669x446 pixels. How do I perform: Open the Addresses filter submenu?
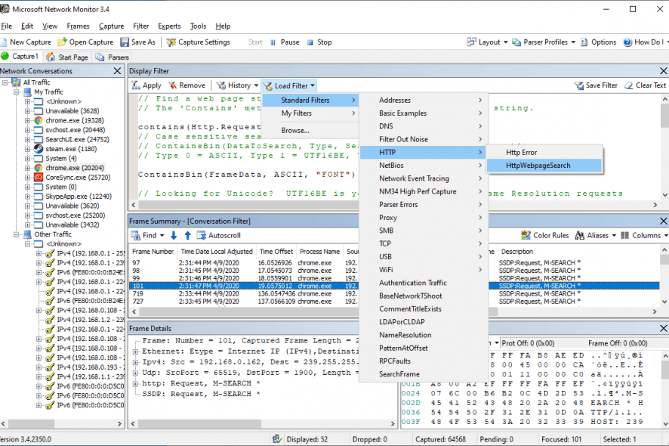click(424, 100)
